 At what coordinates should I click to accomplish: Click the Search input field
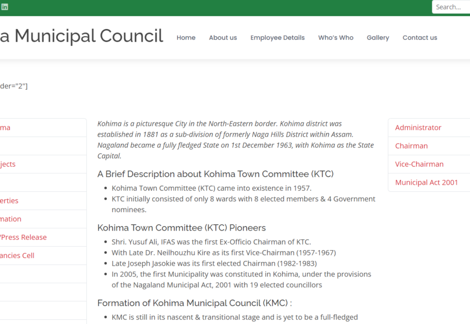(451, 7)
